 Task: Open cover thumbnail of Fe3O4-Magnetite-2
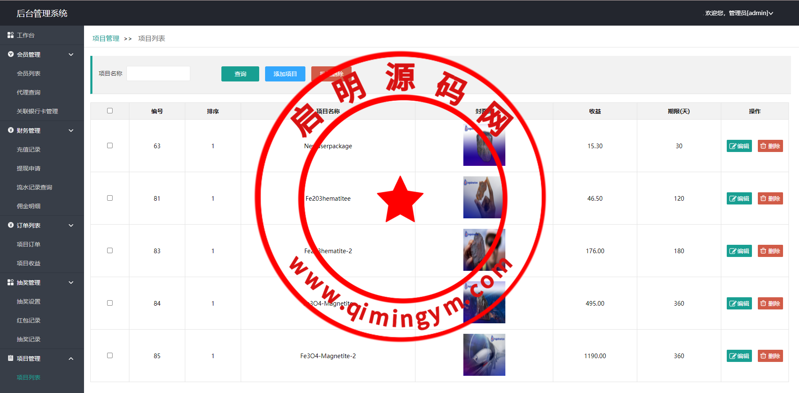[x=484, y=355]
